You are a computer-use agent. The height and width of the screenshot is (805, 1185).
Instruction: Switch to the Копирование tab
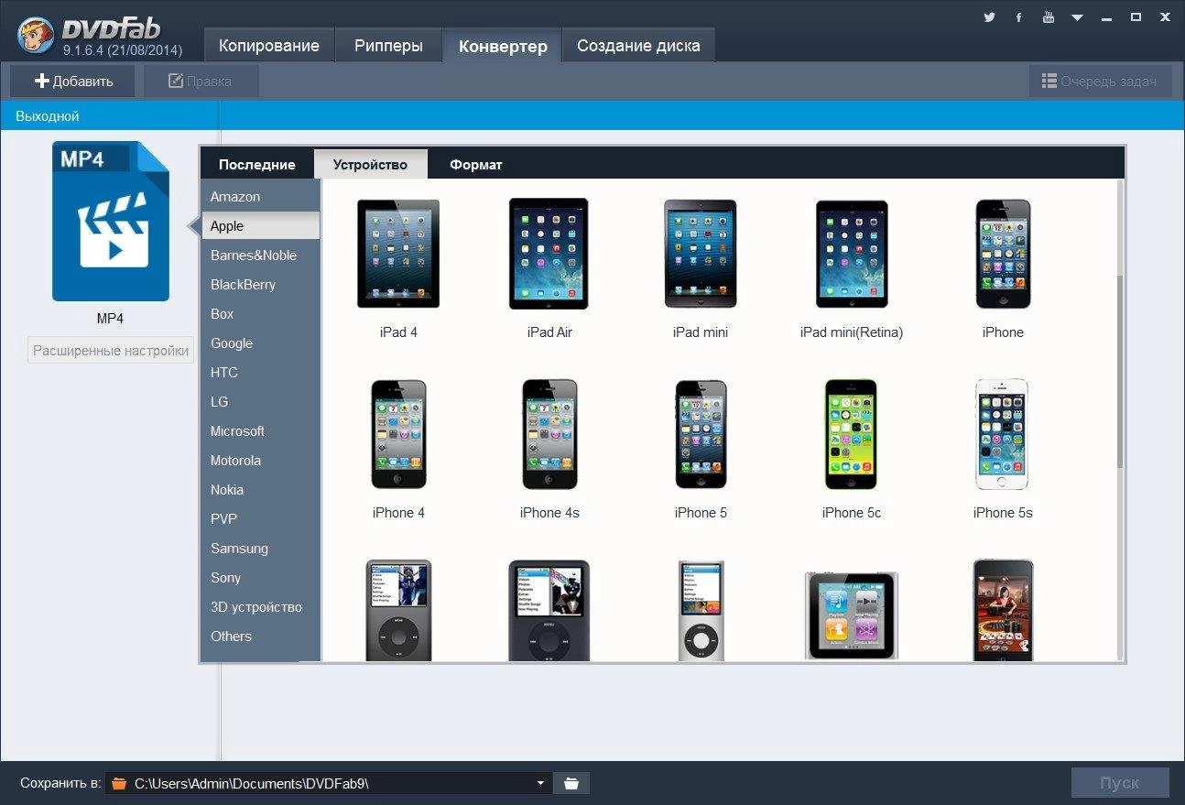pyautogui.click(x=268, y=46)
